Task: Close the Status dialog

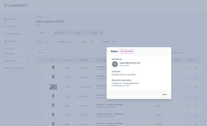Action: point(164,94)
